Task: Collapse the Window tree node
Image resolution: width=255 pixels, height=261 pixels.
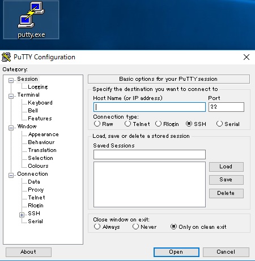Action: tap(11, 128)
